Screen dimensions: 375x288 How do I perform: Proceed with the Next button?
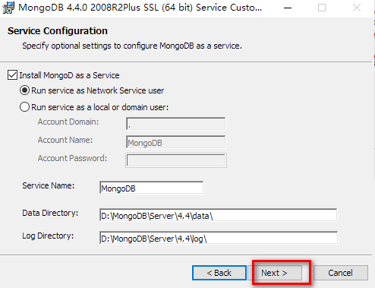[276, 273]
